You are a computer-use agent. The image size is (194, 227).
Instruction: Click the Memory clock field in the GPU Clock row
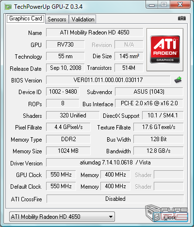115,175
